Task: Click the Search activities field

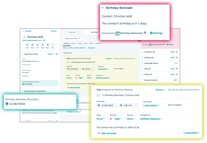Action: [x=73, y=38]
